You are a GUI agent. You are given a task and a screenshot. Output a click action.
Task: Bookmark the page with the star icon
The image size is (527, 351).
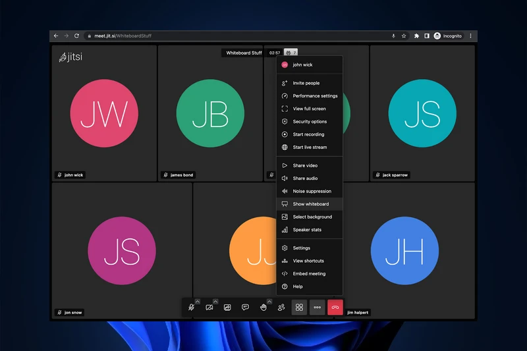coord(404,36)
